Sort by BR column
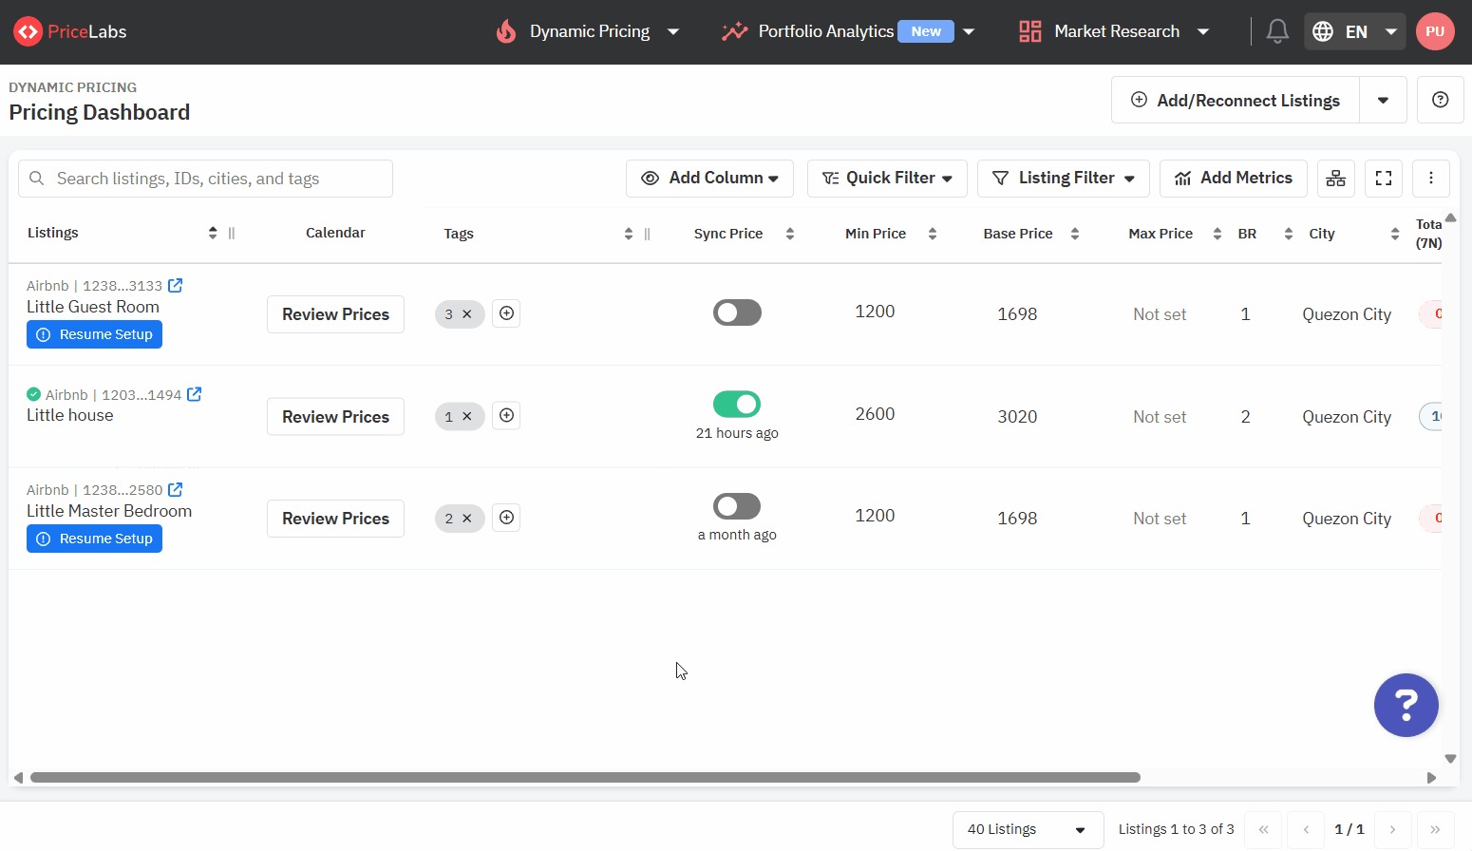 pyautogui.click(x=1289, y=234)
